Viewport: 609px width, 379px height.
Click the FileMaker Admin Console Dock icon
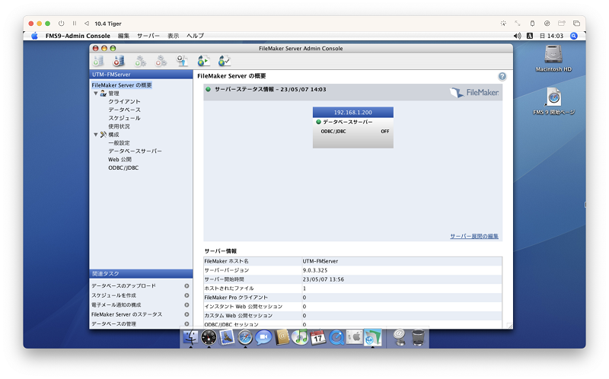[x=372, y=337]
